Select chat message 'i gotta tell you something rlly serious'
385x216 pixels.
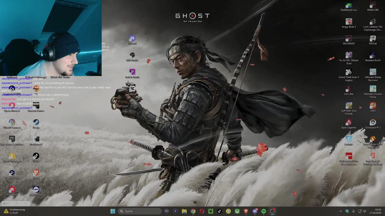tap(53, 83)
